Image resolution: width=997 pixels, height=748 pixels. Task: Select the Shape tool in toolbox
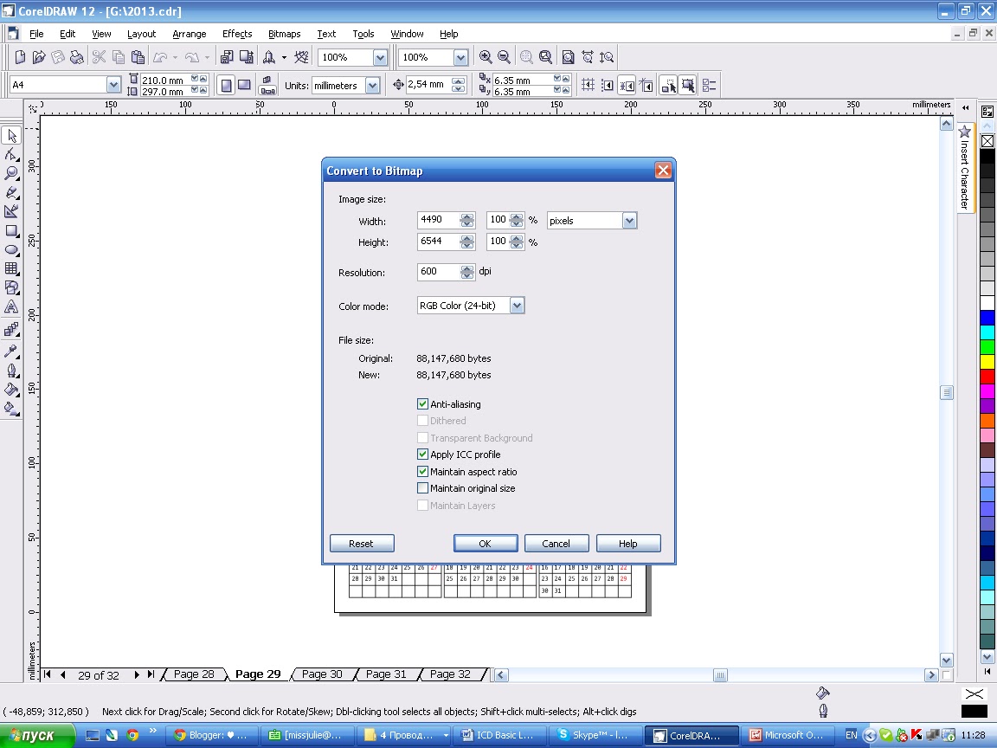coord(11,154)
